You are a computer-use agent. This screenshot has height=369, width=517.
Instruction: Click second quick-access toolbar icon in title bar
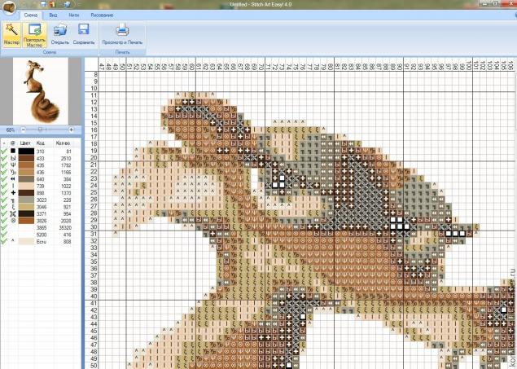pos(52,4)
